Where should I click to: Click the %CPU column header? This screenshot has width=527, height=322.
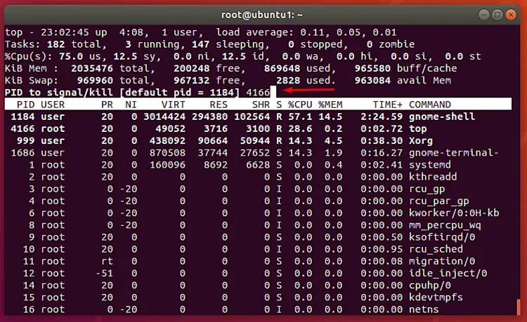[x=301, y=105]
